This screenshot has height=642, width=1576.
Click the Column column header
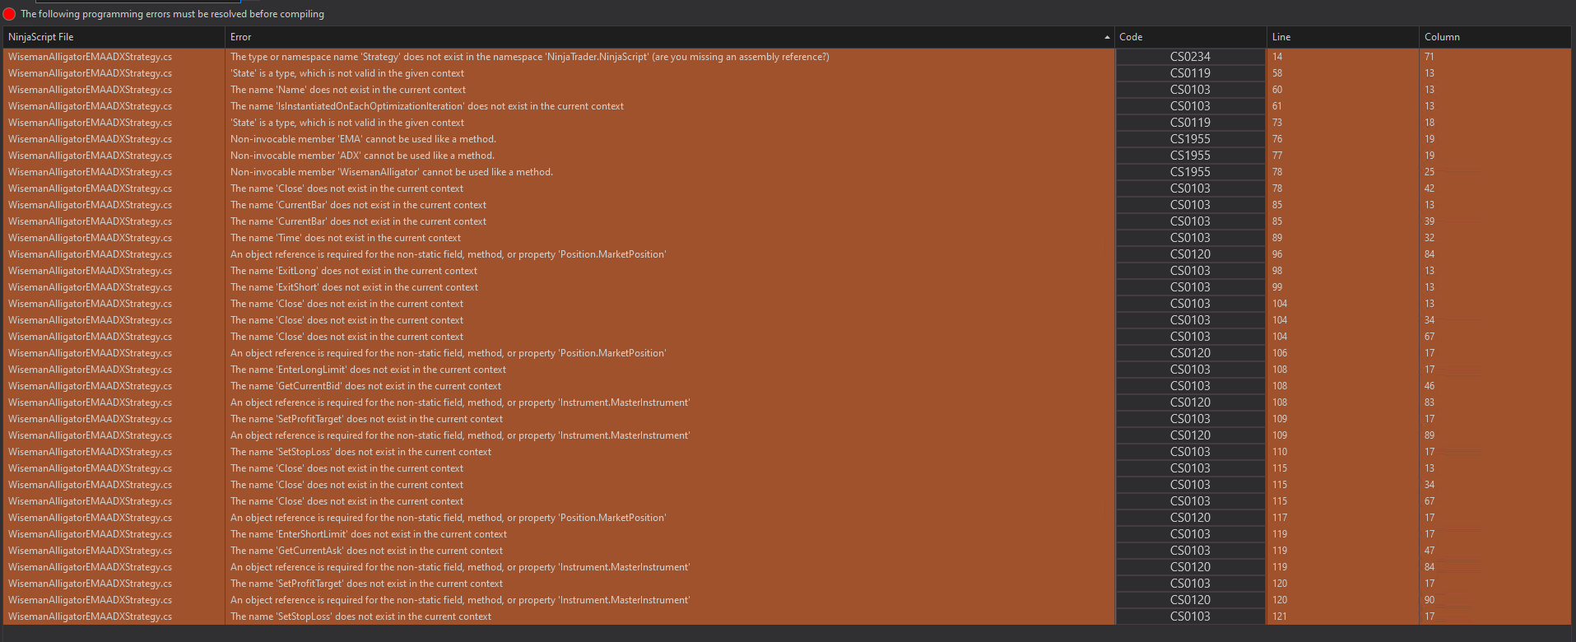tap(1442, 37)
